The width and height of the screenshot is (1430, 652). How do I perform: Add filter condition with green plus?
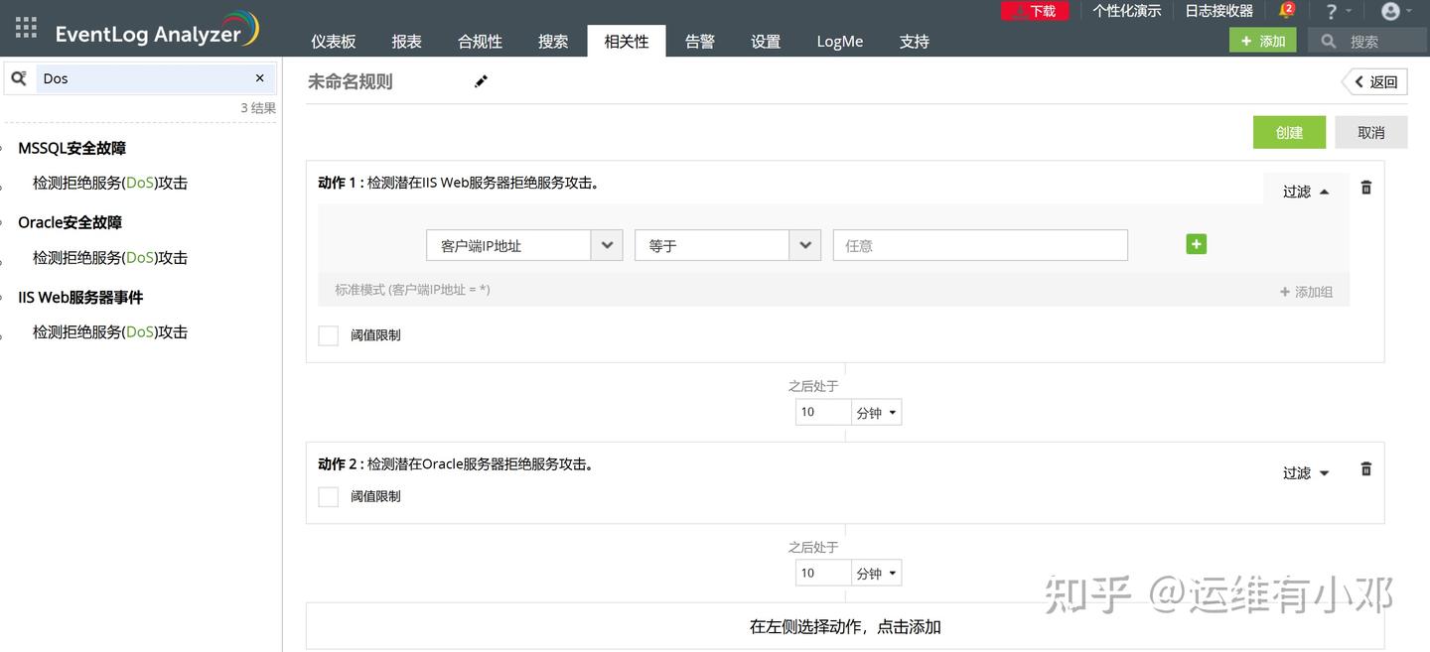[1197, 244]
